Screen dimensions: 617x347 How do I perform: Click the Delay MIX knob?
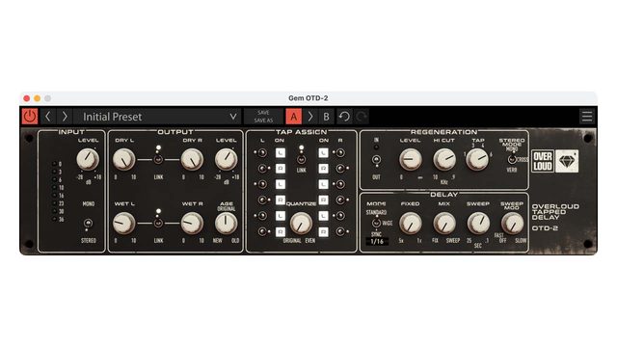(x=444, y=223)
